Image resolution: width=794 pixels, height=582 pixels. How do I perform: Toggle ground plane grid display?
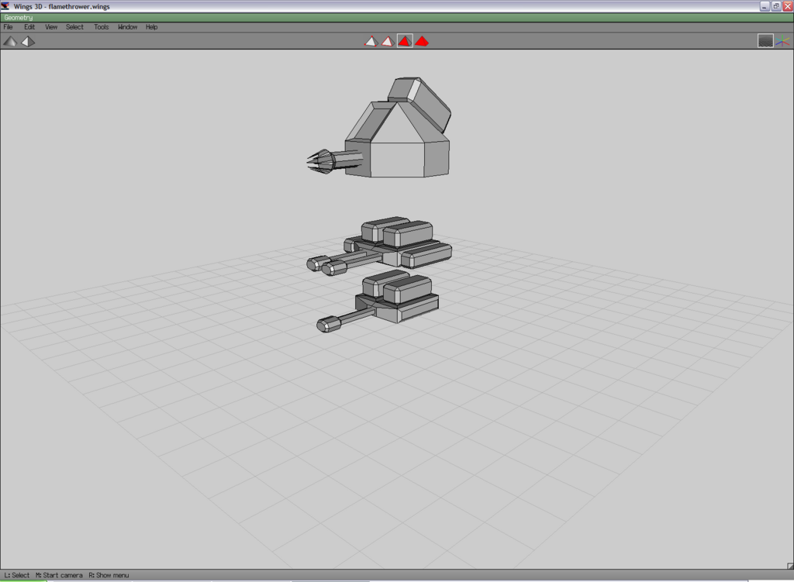(x=765, y=41)
